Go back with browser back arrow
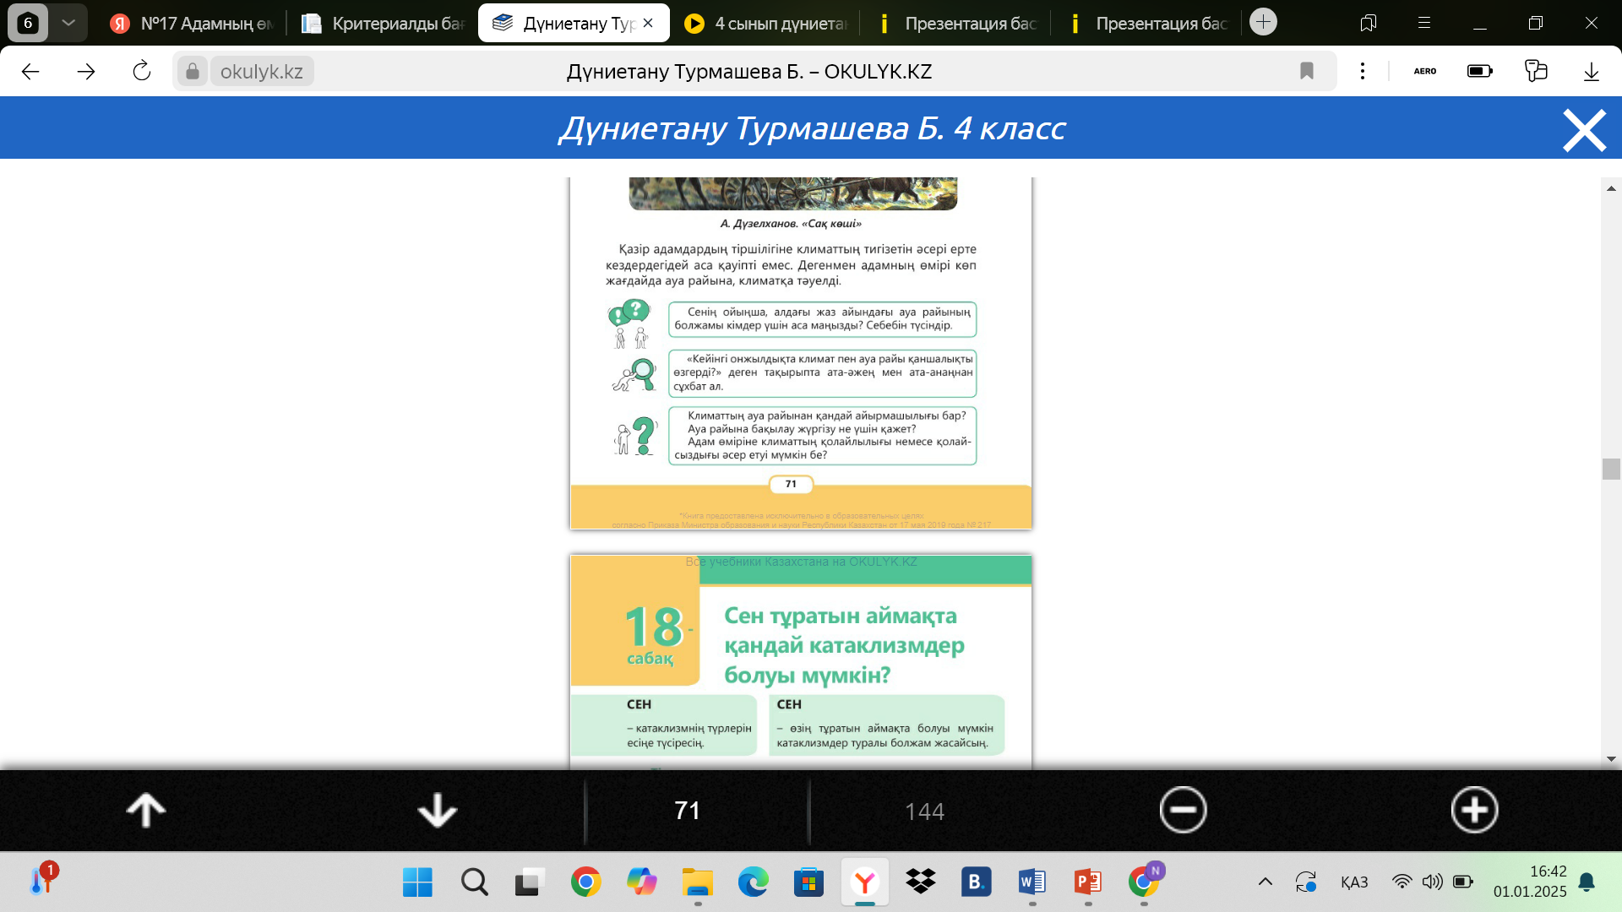 pyautogui.click(x=31, y=71)
